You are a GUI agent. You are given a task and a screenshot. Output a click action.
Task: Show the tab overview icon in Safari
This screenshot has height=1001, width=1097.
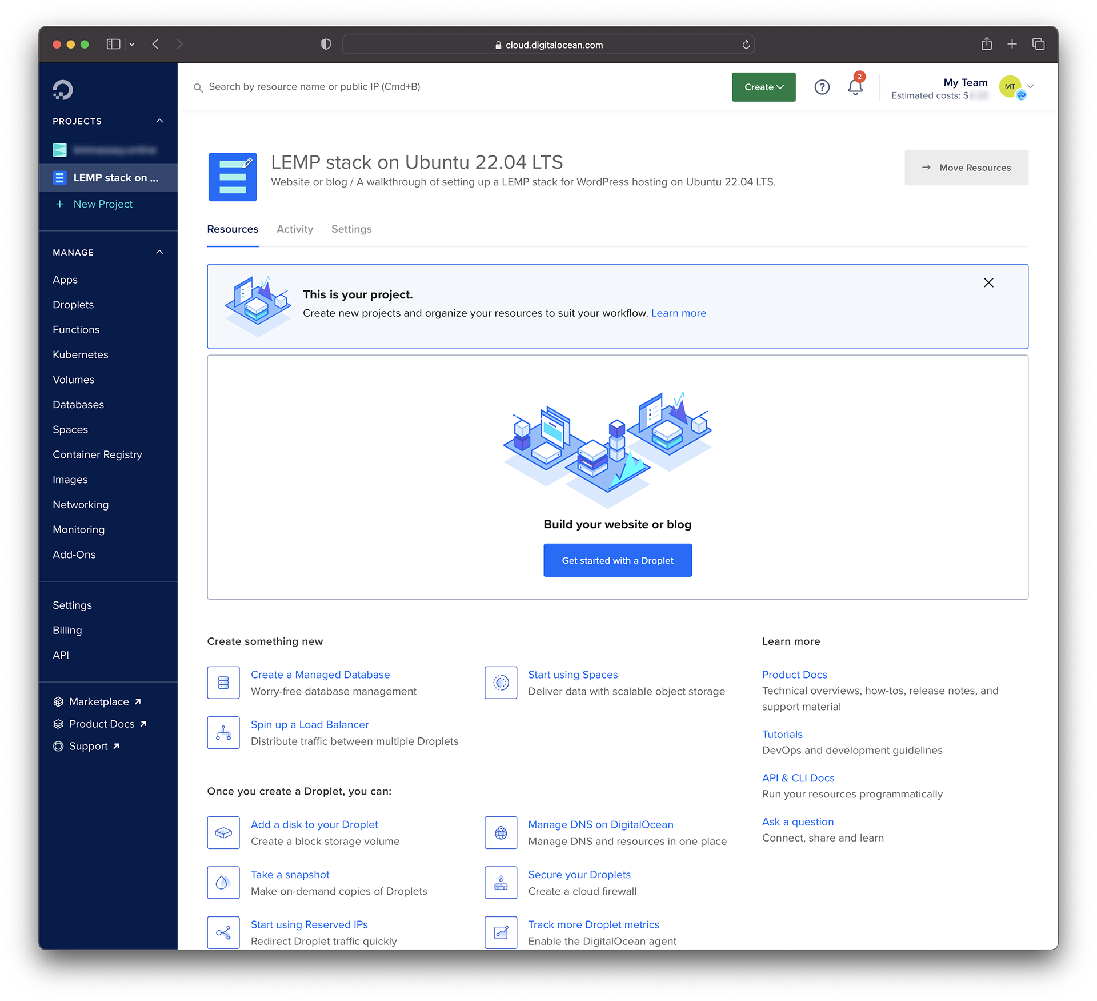click(1038, 44)
